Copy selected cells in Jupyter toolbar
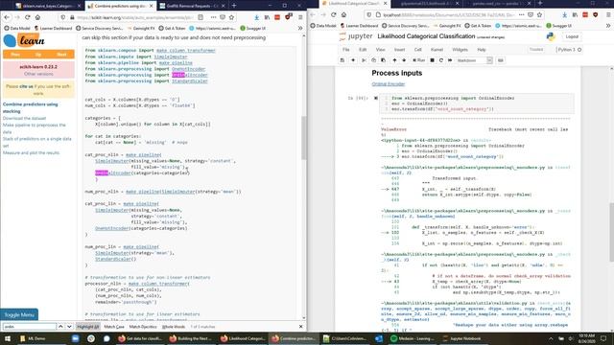The width and height of the screenshot is (614, 345). (373, 60)
